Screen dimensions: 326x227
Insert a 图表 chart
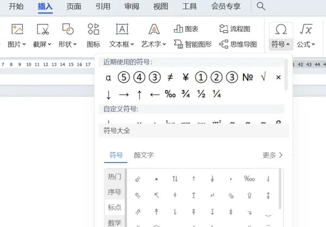coord(186,29)
